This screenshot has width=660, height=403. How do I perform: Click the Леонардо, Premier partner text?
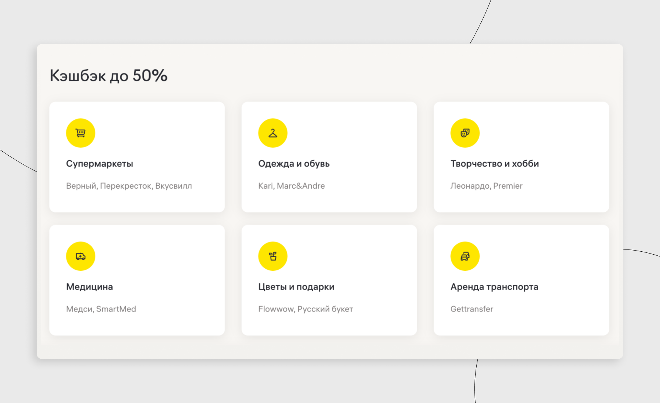486,186
